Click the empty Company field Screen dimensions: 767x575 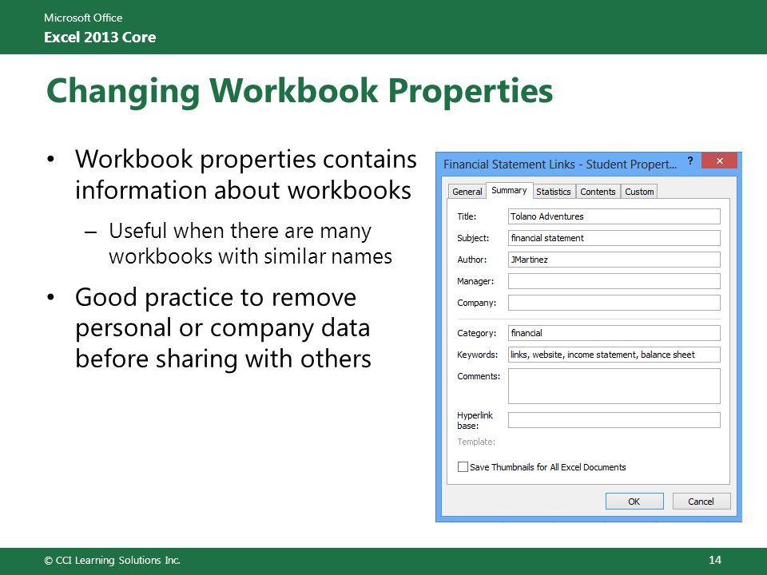point(614,303)
